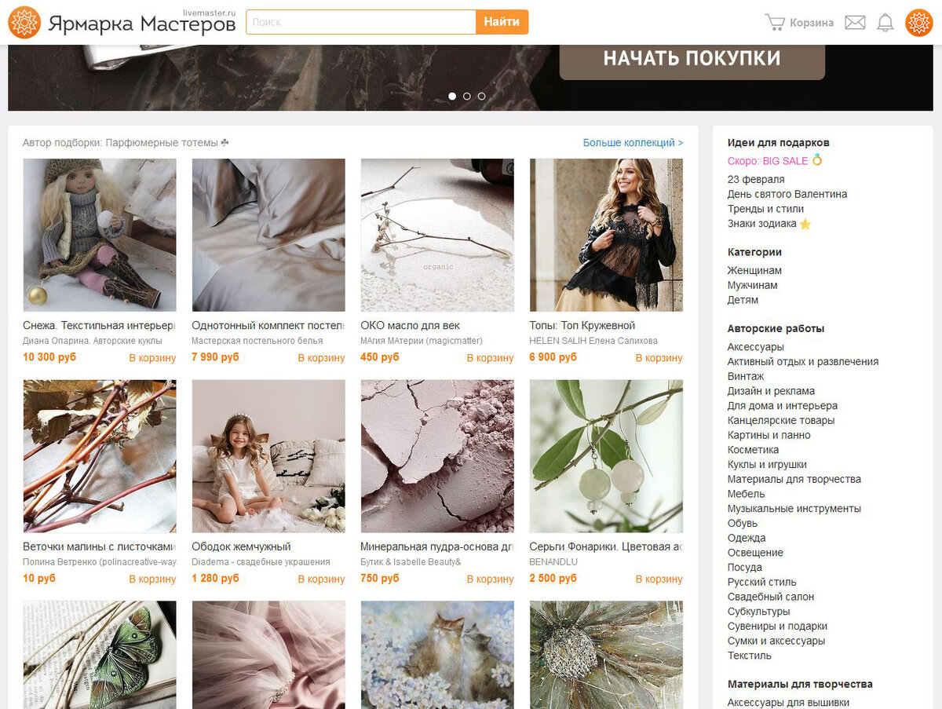942x709 pixels.
Task: Open the Корзина text link
Action: pos(812,23)
